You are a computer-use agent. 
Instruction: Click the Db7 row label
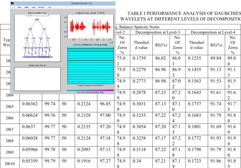tap(10, 129)
